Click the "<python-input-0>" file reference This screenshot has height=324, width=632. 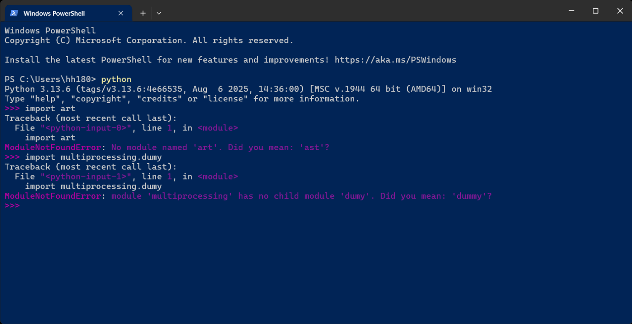pyautogui.click(x=86, y=128)
